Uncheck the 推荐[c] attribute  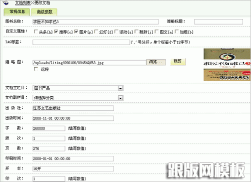[56, 32]
